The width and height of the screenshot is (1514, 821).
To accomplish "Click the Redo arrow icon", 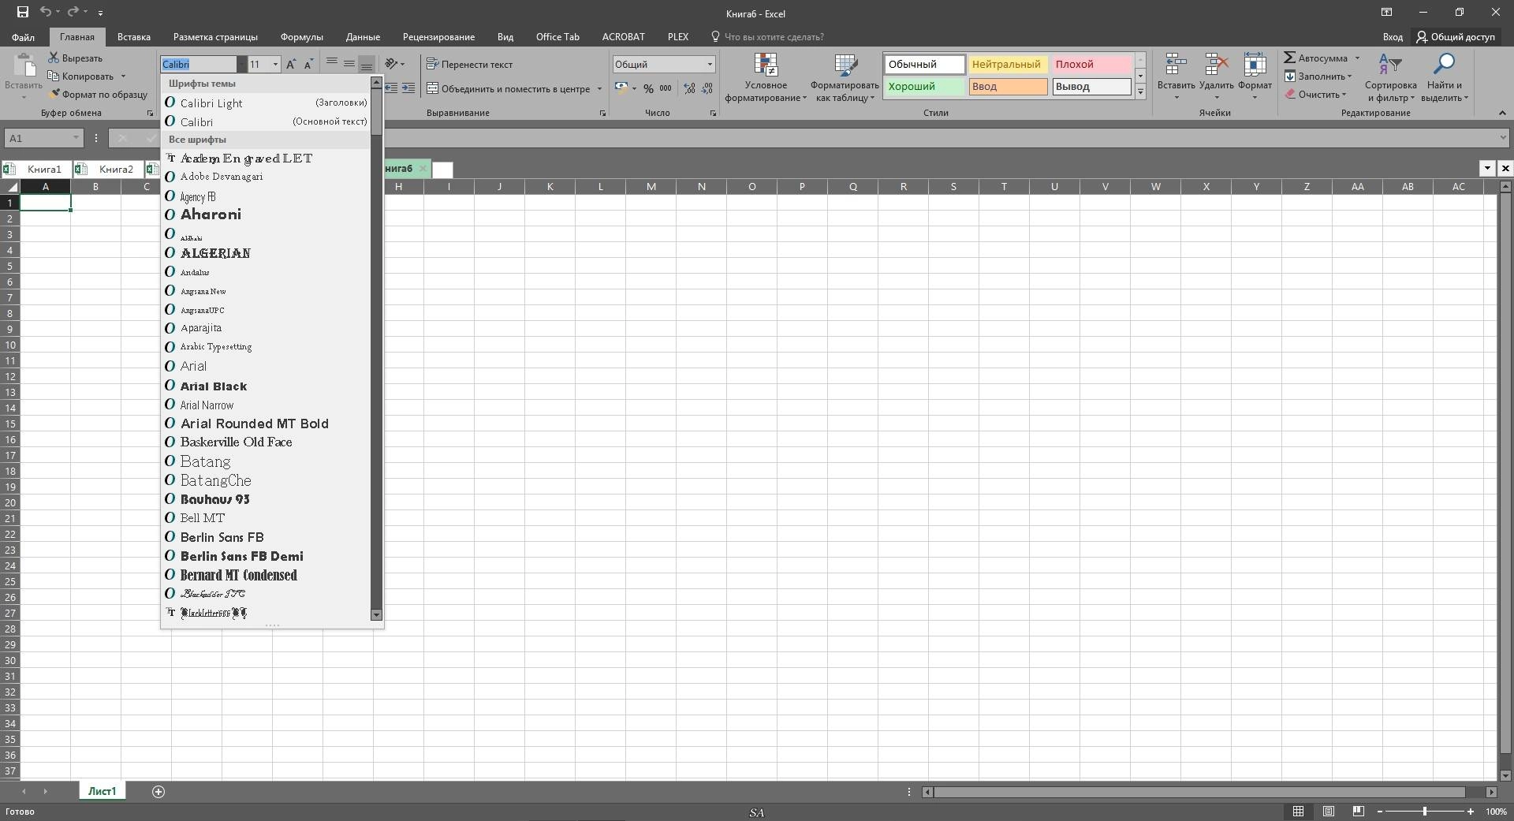I will [x=73, y=12].
